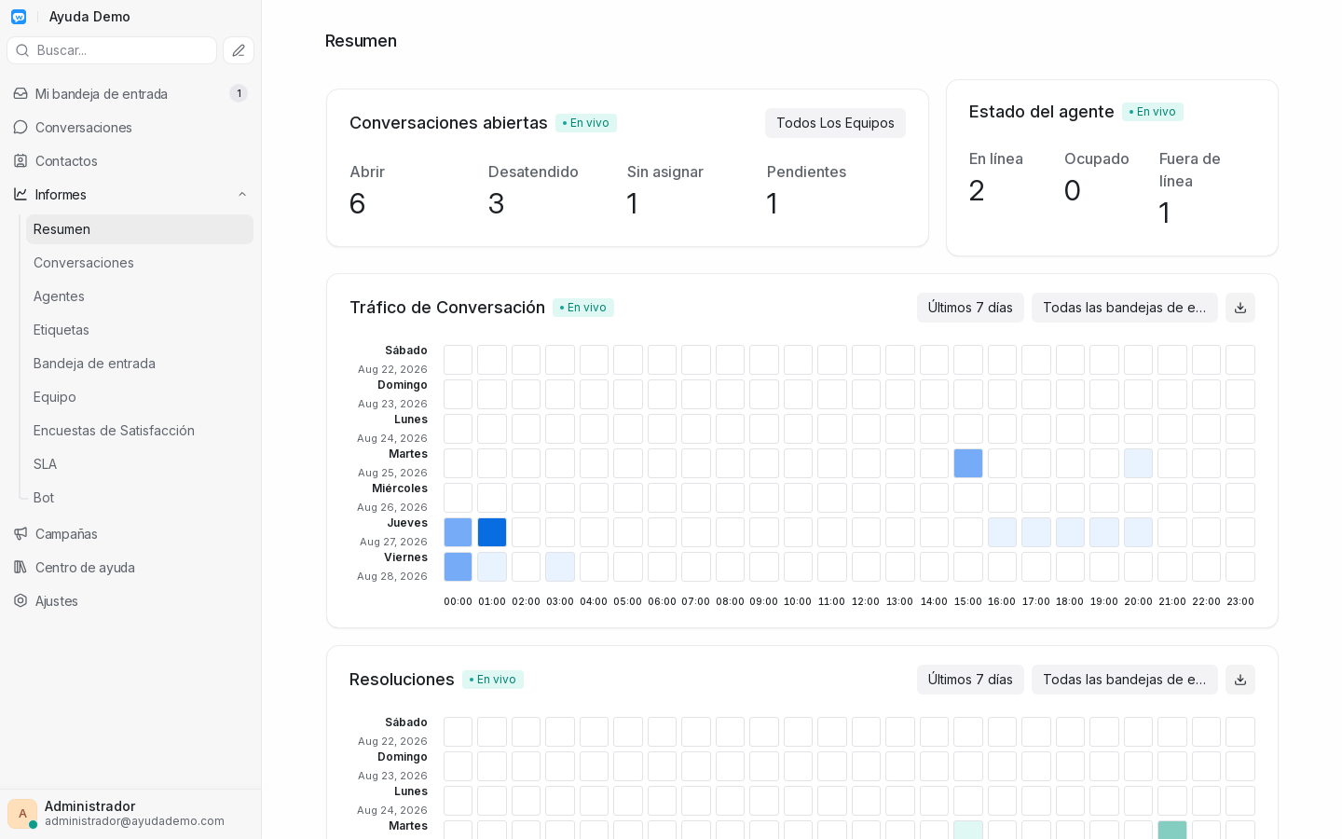Click the Resumen page heading
1342x839 pixels.
[x=361, y=41]
